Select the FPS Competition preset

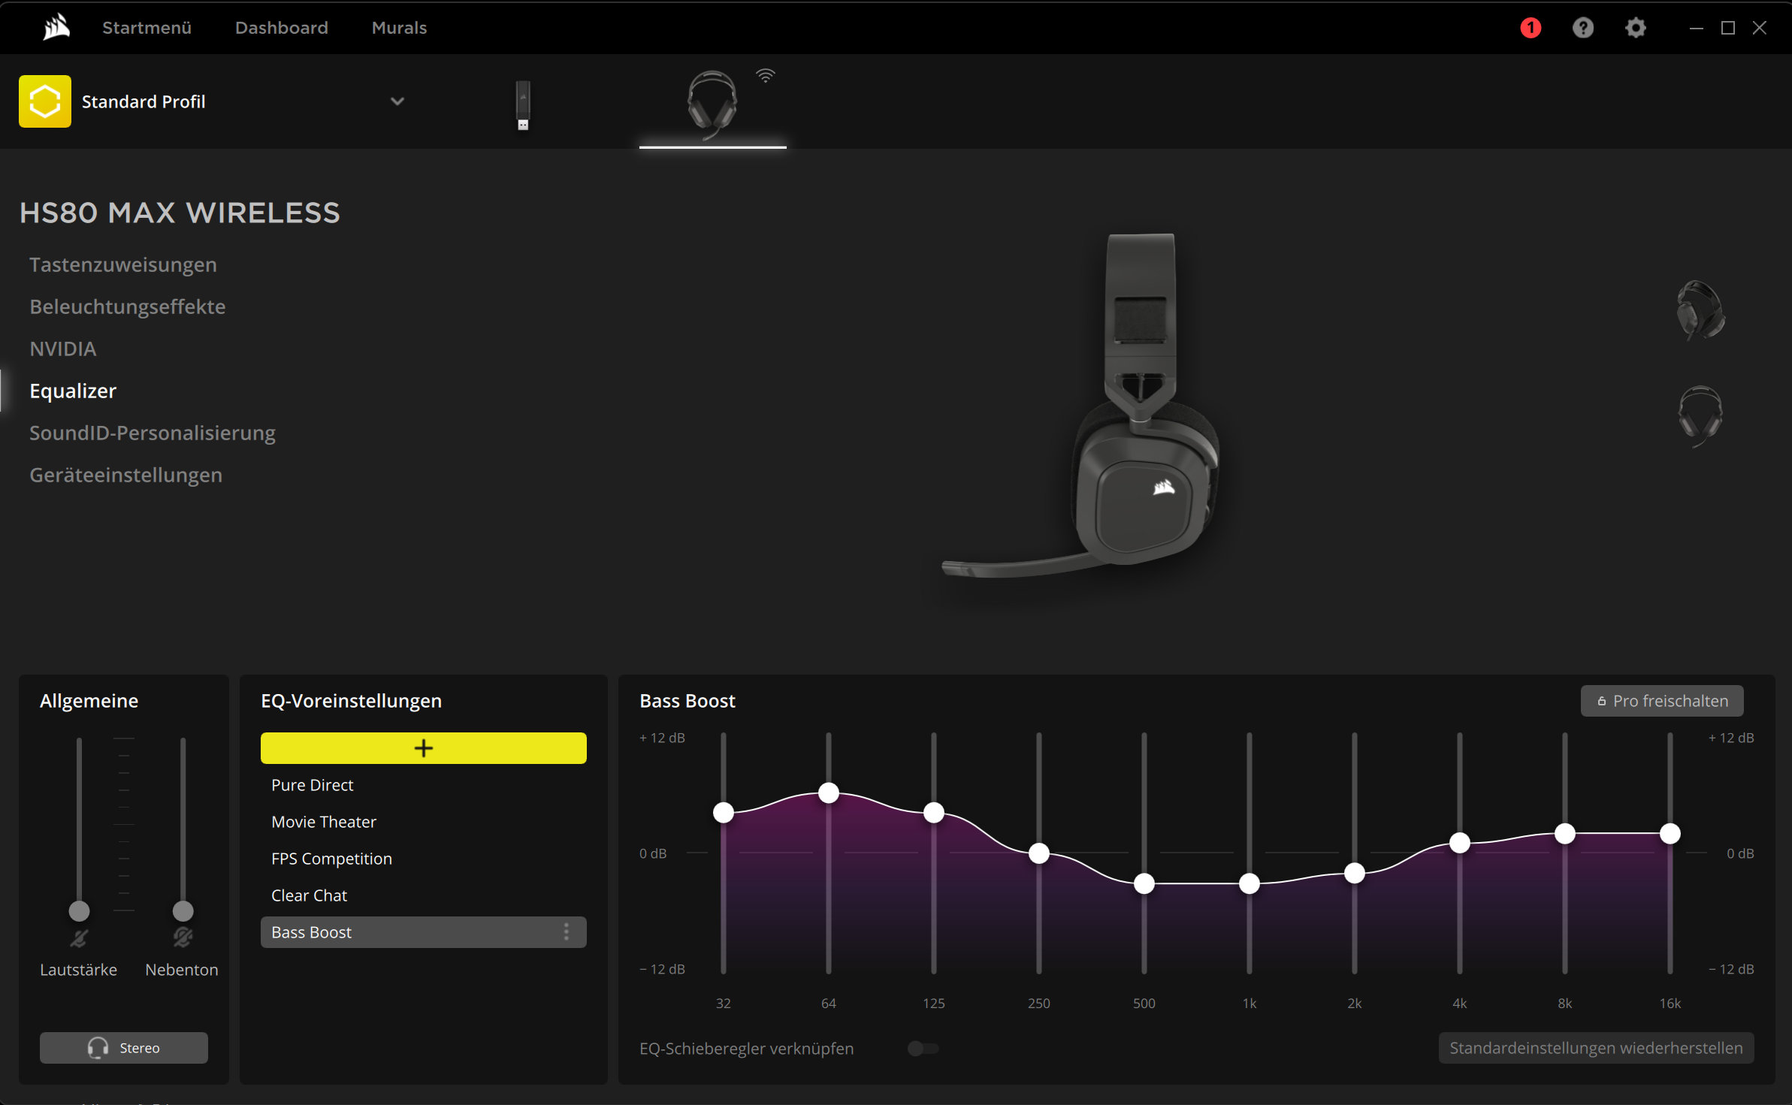(424, 859)
